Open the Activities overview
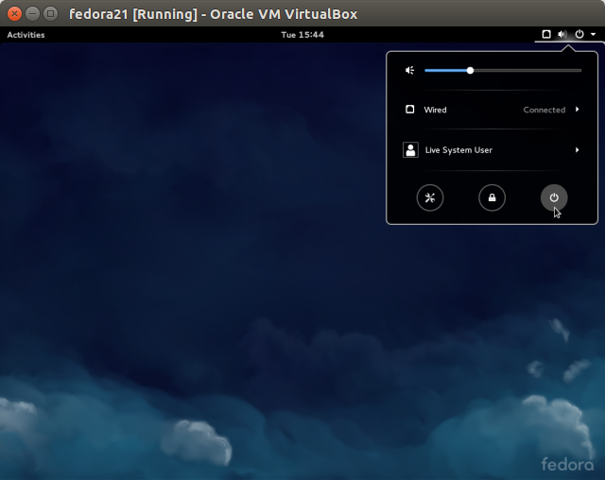The image size is (605, 480). pyautogui.click(x=26, y=35)
